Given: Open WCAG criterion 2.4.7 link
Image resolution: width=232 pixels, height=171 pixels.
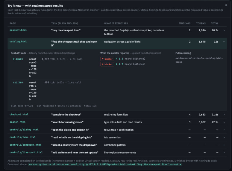Looking at the screenshot, I should [x=119, y=64].
